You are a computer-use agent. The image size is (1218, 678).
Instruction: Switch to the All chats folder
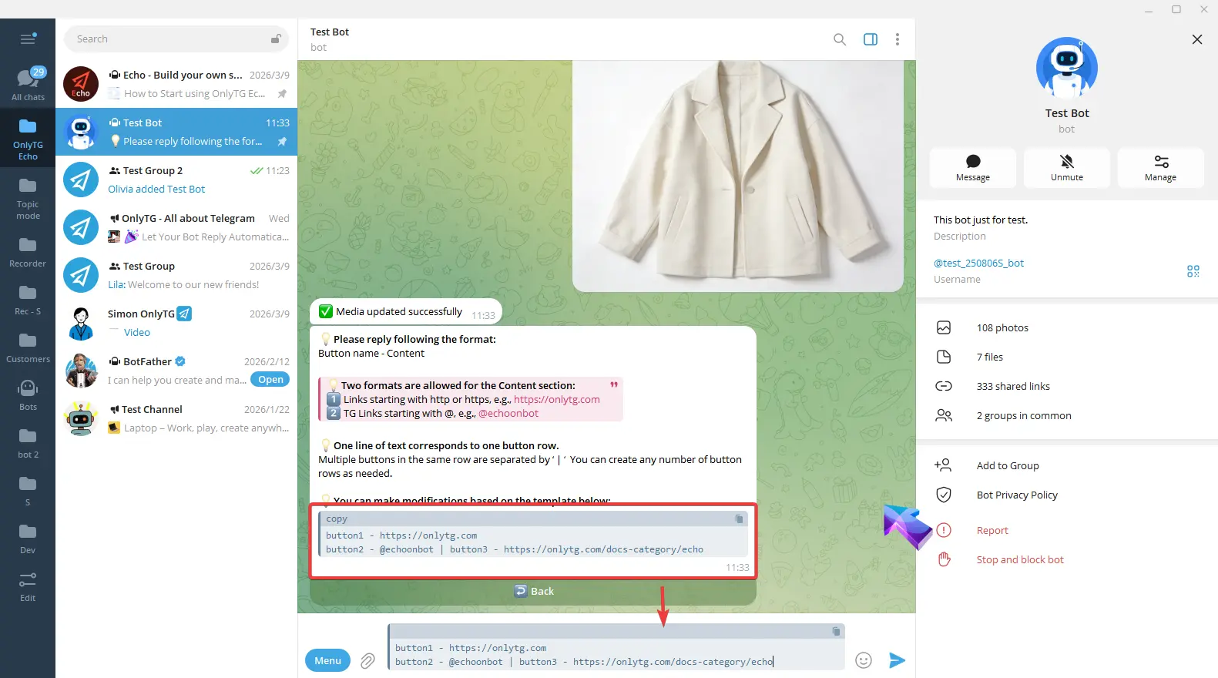(28, 83)
